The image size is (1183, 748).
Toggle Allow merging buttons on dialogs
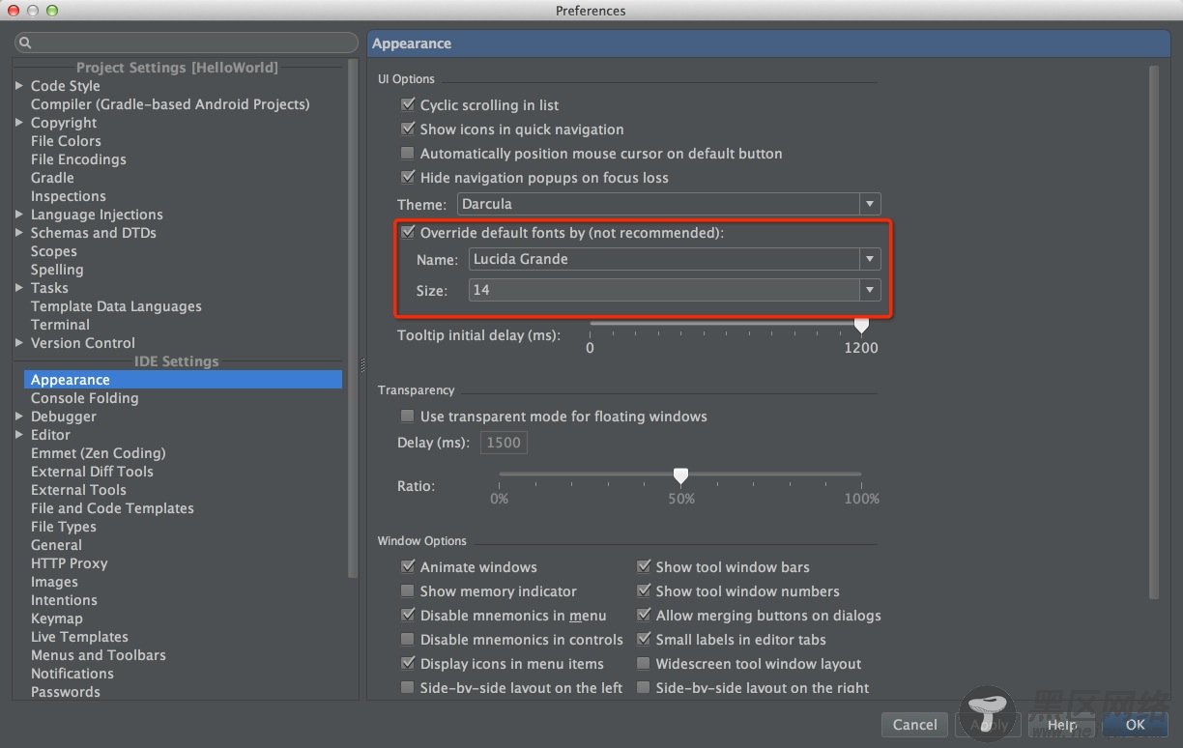(643, 615)
